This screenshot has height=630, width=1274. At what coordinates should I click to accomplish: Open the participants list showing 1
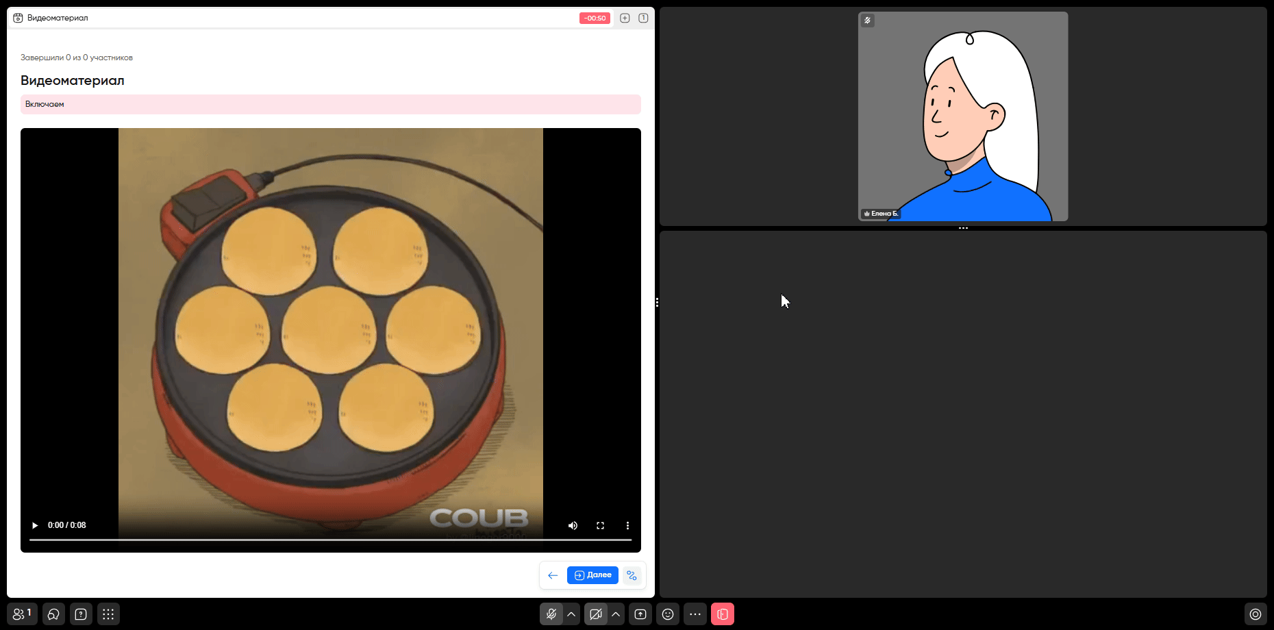[22, 614]
